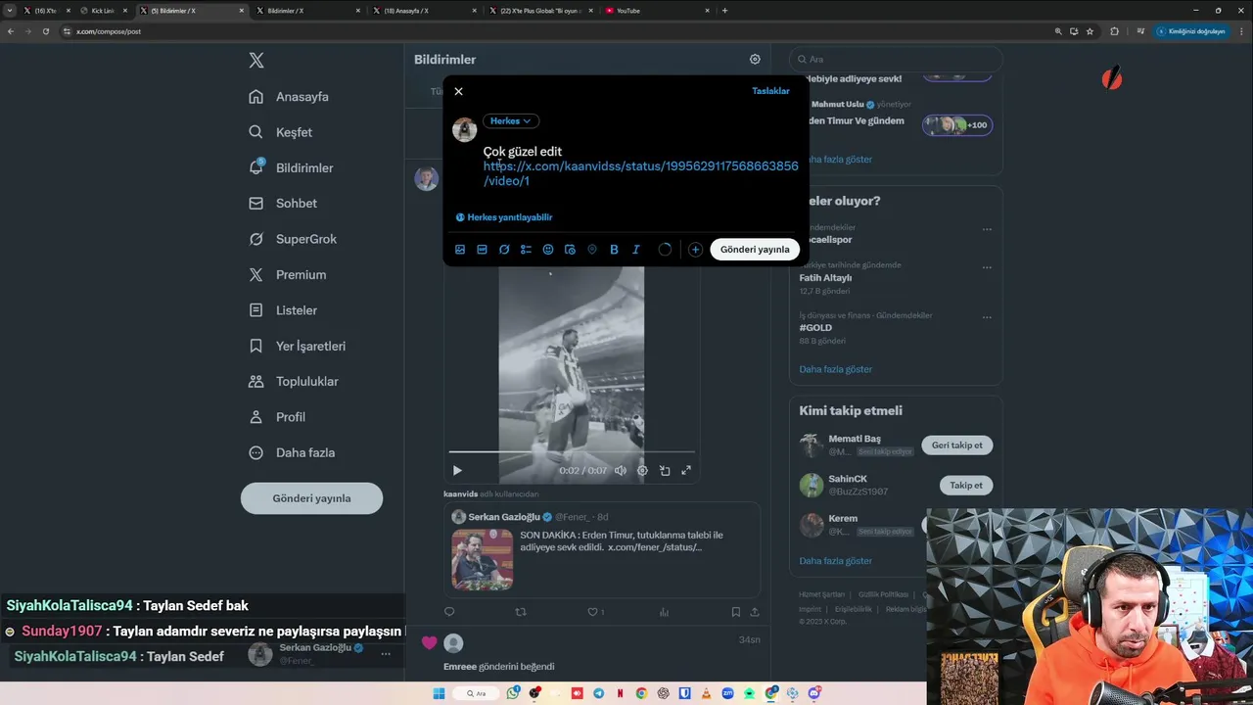Click the X logo in sidebar
Image resolution: width=1253 pixels, height=705 pixels.
pos(256,61)
